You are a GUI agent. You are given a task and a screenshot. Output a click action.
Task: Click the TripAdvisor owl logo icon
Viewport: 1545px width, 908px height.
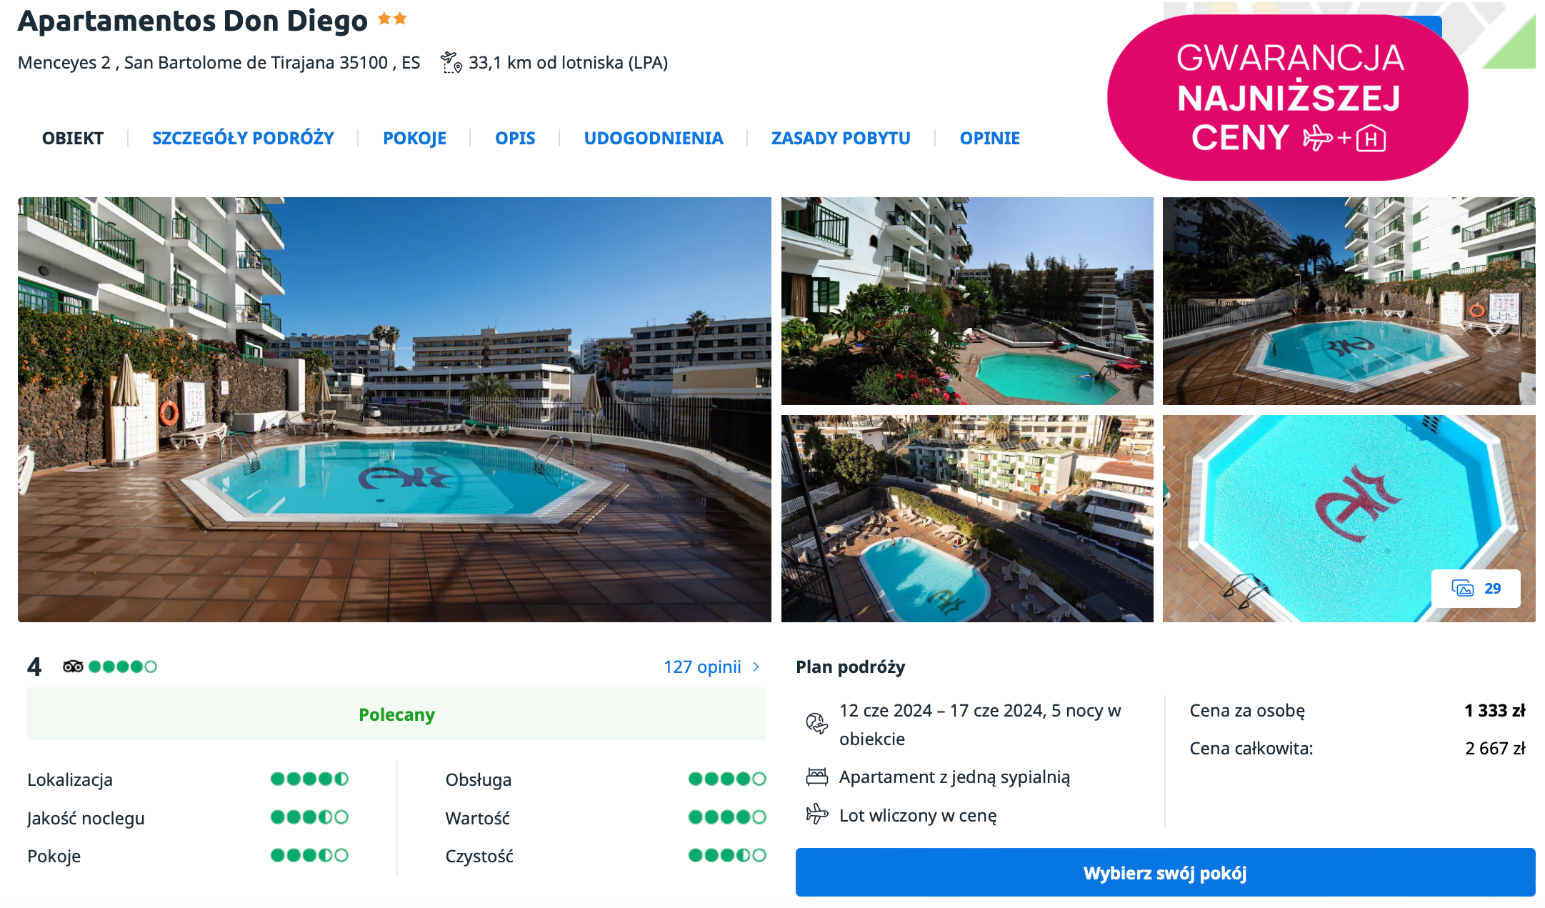73,667
